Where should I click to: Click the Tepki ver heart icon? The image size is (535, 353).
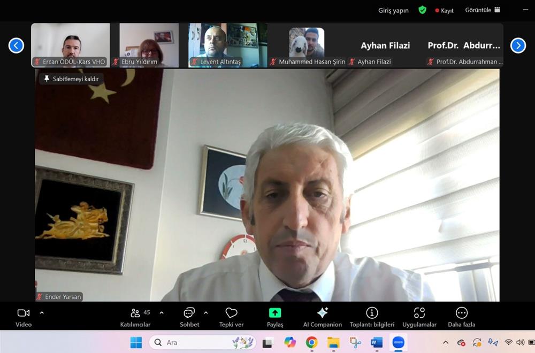tap(231, 316)
